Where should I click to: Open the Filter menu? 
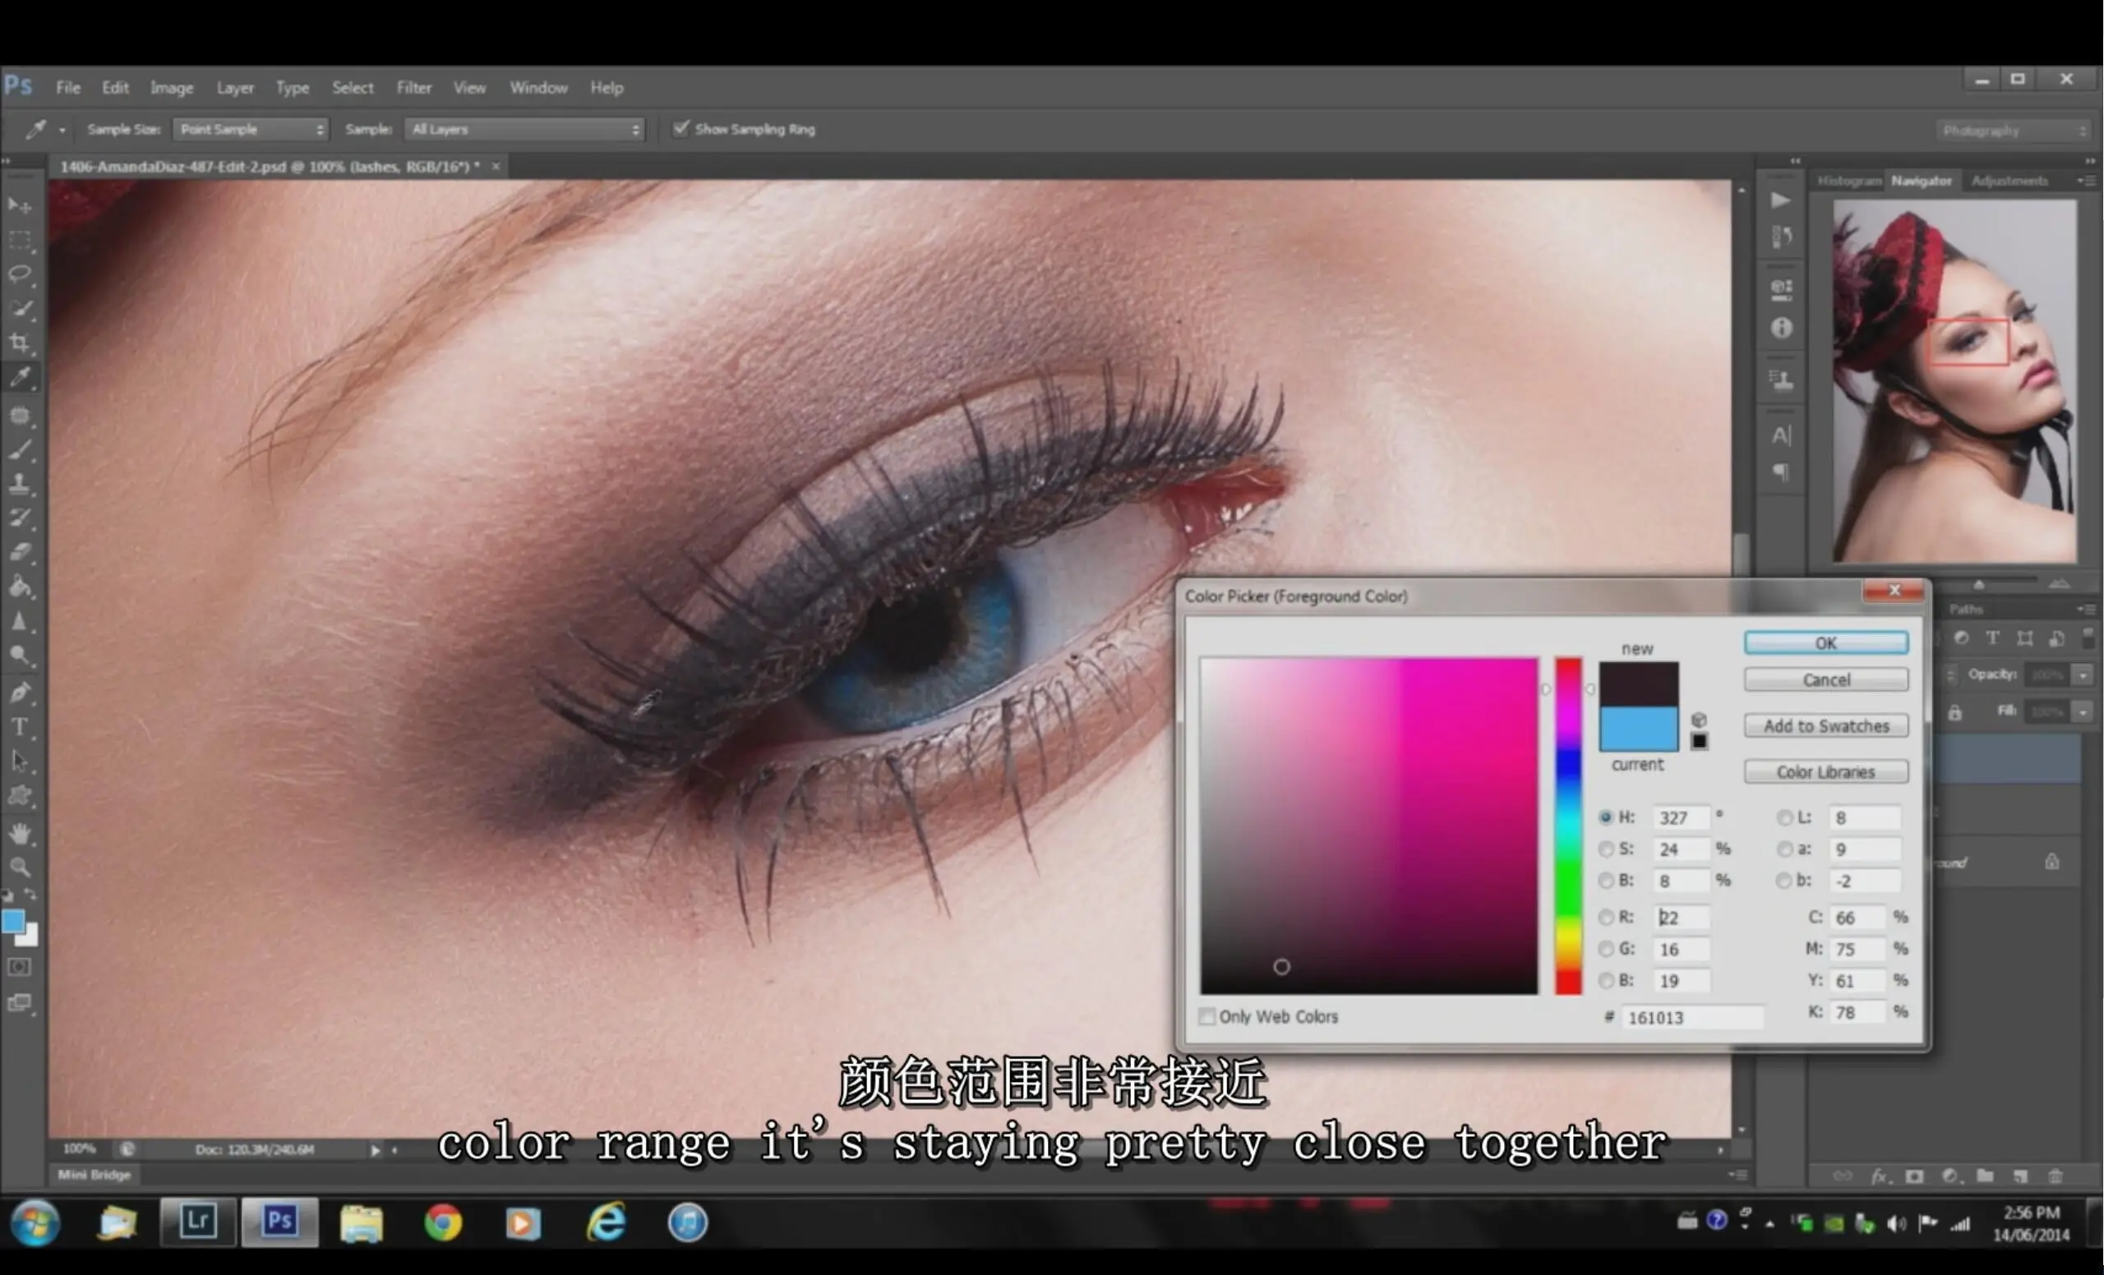click(413, 87)
